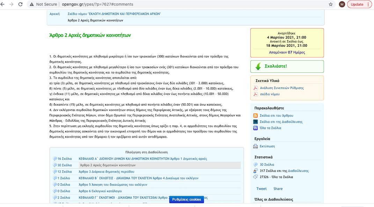Viewport: 374px width, 207px height.
Task: Click the comment bubble icon for 30 Σχόλια row
Action: 55,165
